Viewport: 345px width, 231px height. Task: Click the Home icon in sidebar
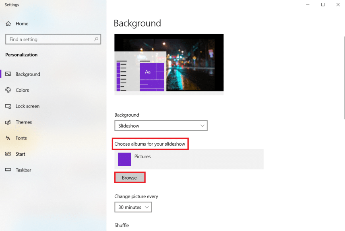8,24
